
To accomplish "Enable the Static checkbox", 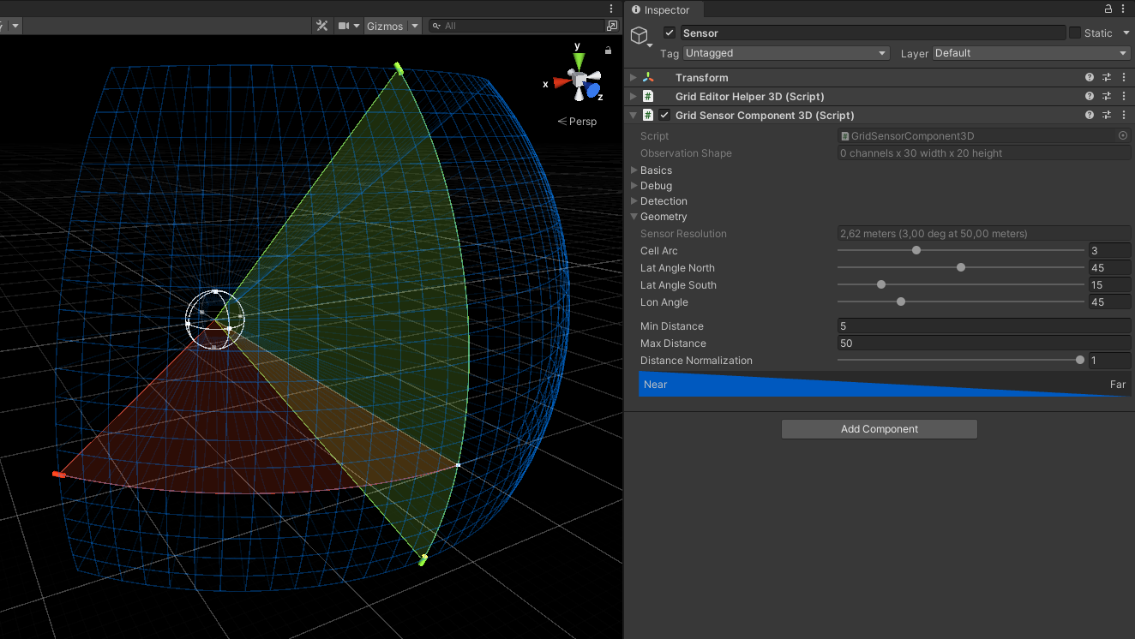I will [1075, 33].
